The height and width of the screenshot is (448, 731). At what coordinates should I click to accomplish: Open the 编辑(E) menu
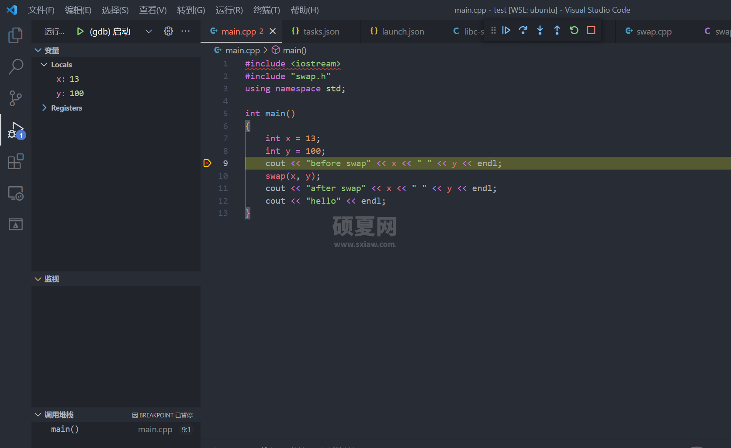point(78,10)
